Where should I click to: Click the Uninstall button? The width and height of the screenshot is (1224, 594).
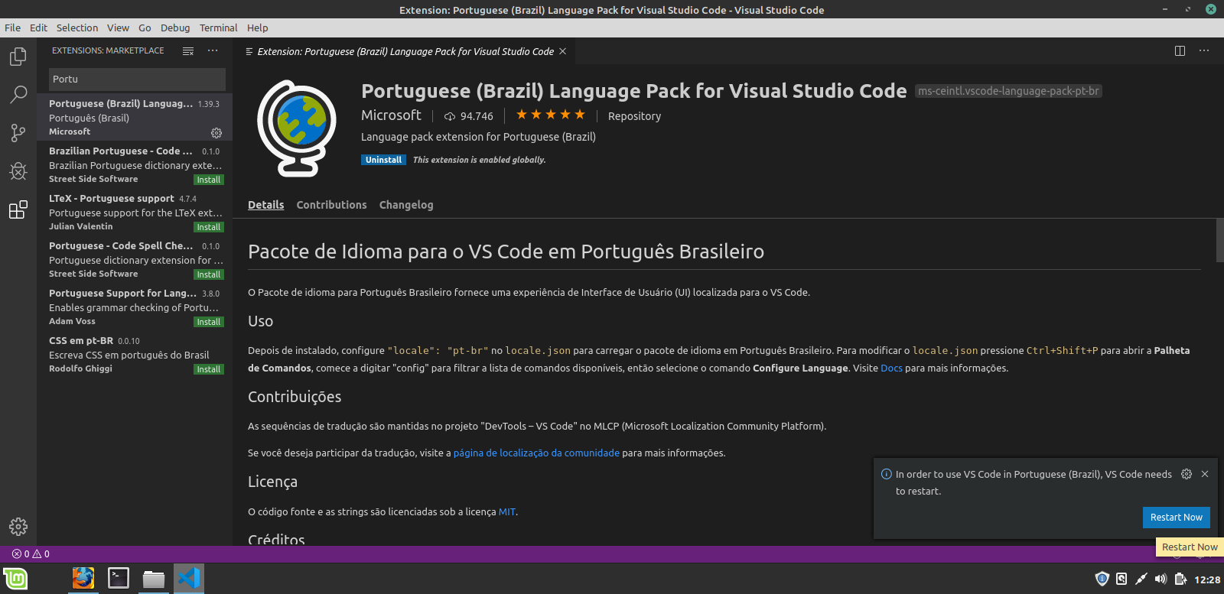(x=383, y=160)
